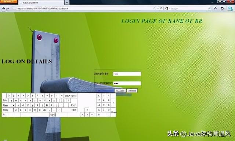235x141 pixels.
Task: Click the user ID input field
Action: coord(127,74)
